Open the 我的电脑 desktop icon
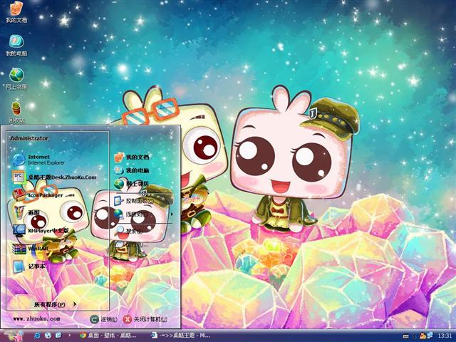The image size is (456, 342). 16,46
